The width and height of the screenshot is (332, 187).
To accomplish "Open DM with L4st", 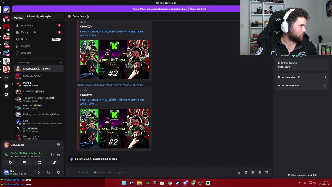I will pos(38,122).
